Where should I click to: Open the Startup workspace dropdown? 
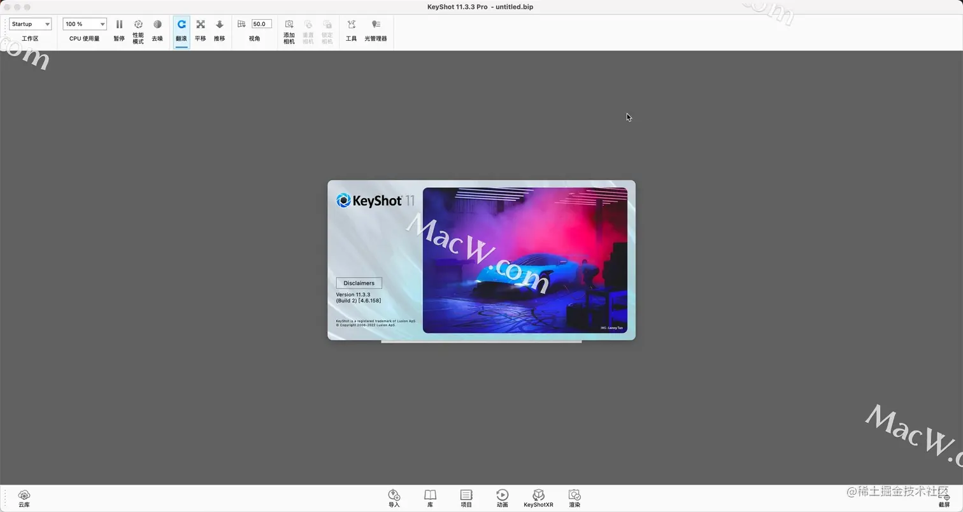[30, 24]
